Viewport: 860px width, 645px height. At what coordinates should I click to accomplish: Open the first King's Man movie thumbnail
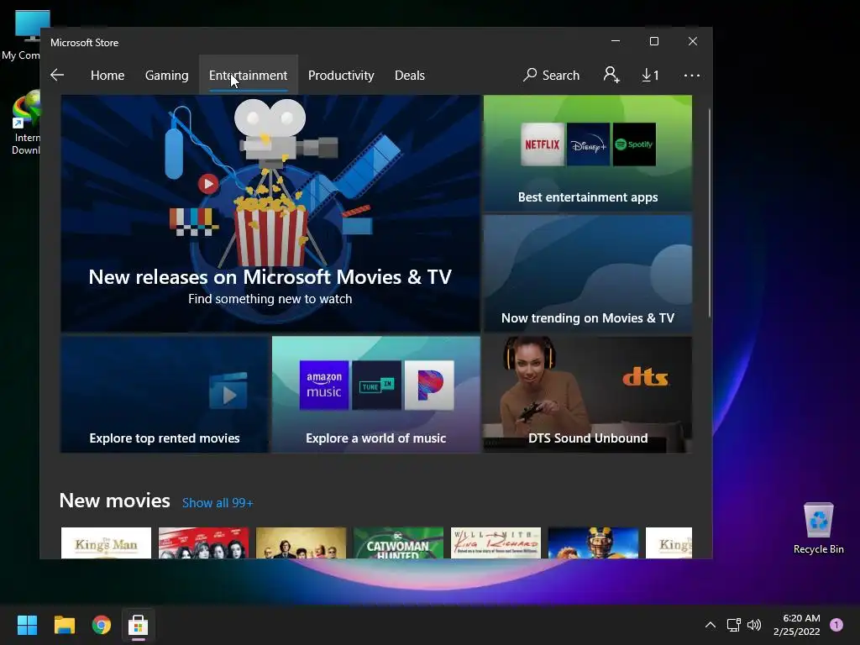point(106,543)
